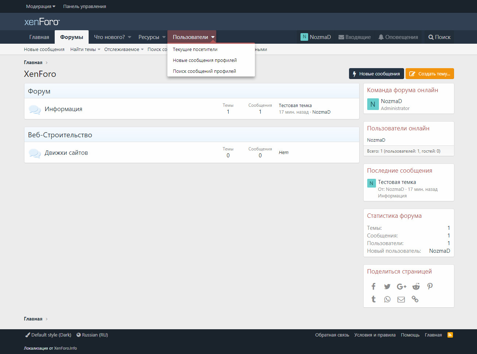The height and width of the screenshot is (354, 477).
Task: Open Обратная связь footer link
Action: coord(332,335)
